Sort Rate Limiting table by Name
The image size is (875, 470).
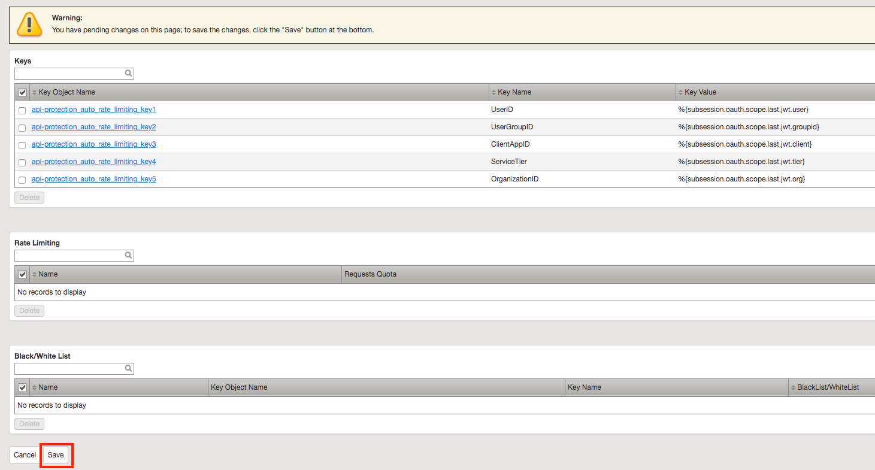[48, 274]
